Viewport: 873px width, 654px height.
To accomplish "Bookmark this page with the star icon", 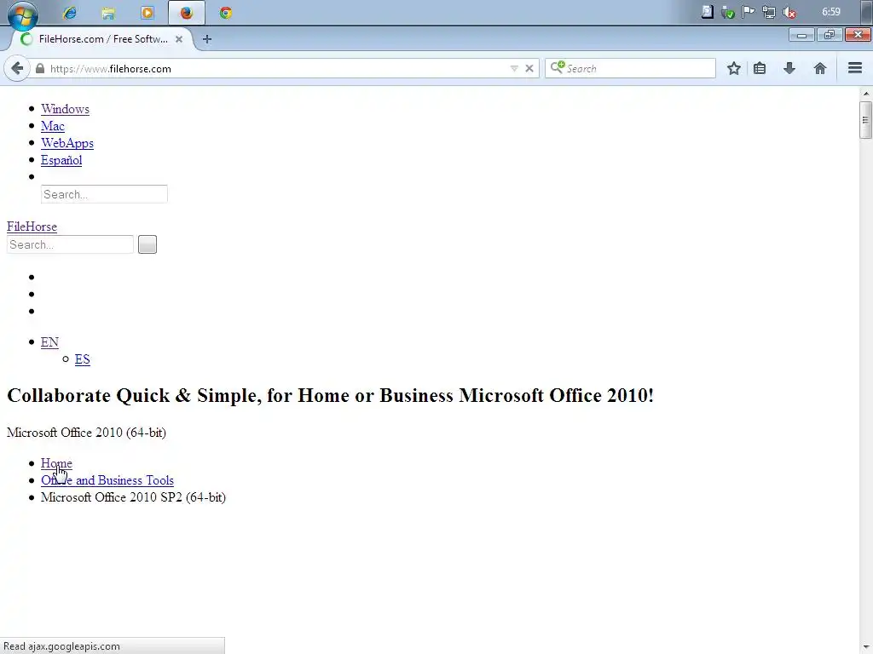I will click(x=734, y=68).
